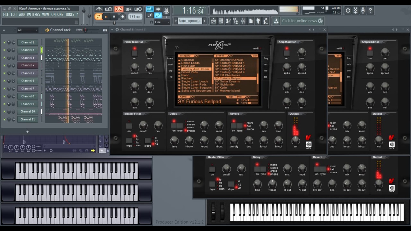Screen dimensions: 411x231
Task: Open the TOOLS menu
Action: (x=70, y=14)
